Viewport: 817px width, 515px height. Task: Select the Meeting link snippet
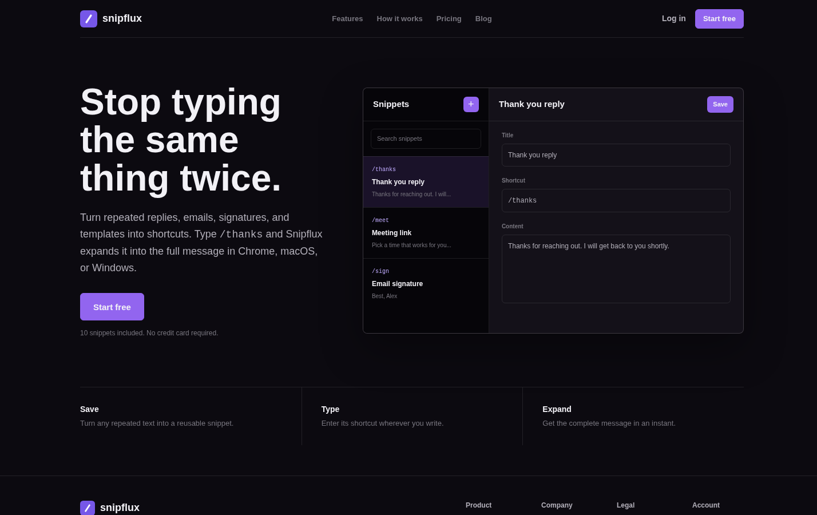click(426, 233)
